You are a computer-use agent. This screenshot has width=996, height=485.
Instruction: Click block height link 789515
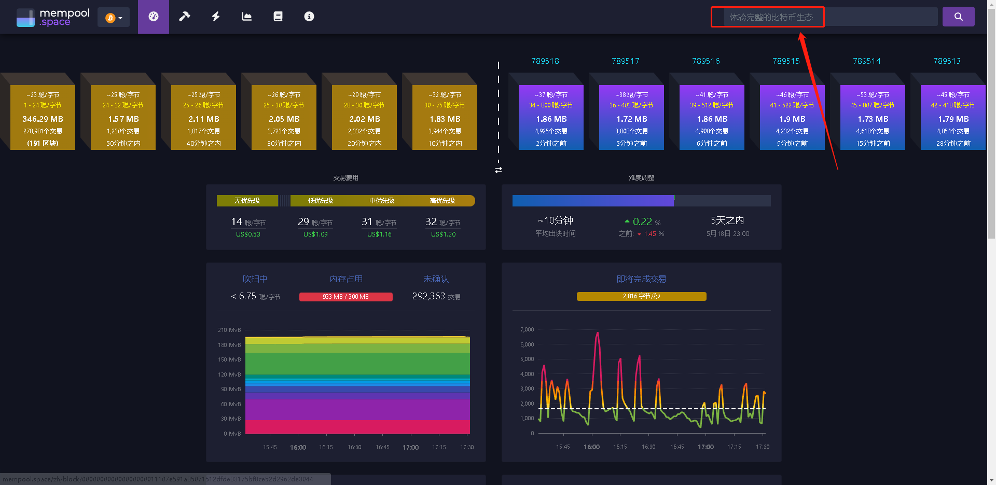click(x=786, y=61)
